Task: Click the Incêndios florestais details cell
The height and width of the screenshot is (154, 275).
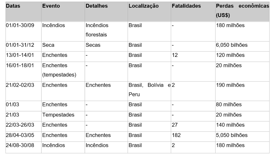Action: pyautogui.click(x=106, y=31)
